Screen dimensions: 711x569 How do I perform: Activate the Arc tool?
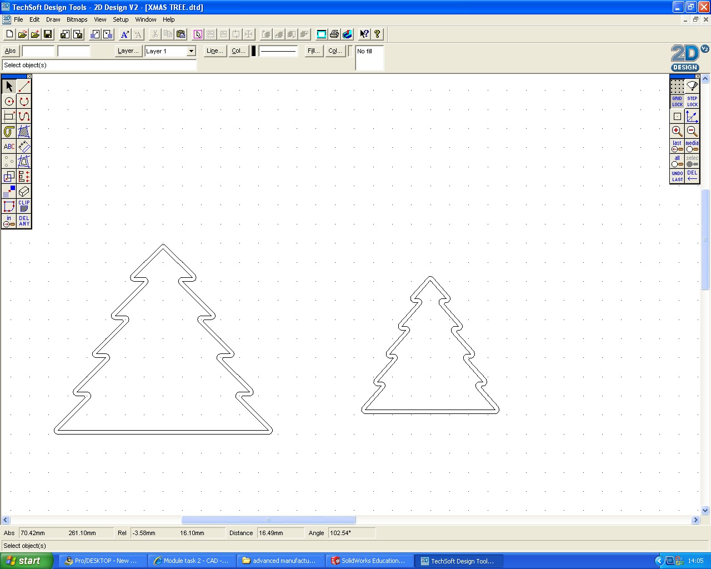click(x=23, y=101)
